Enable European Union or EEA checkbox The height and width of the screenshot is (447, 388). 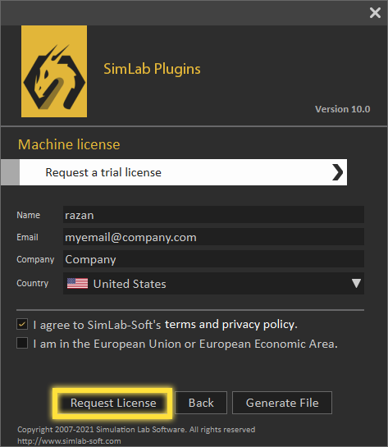(x=22, y=343)
